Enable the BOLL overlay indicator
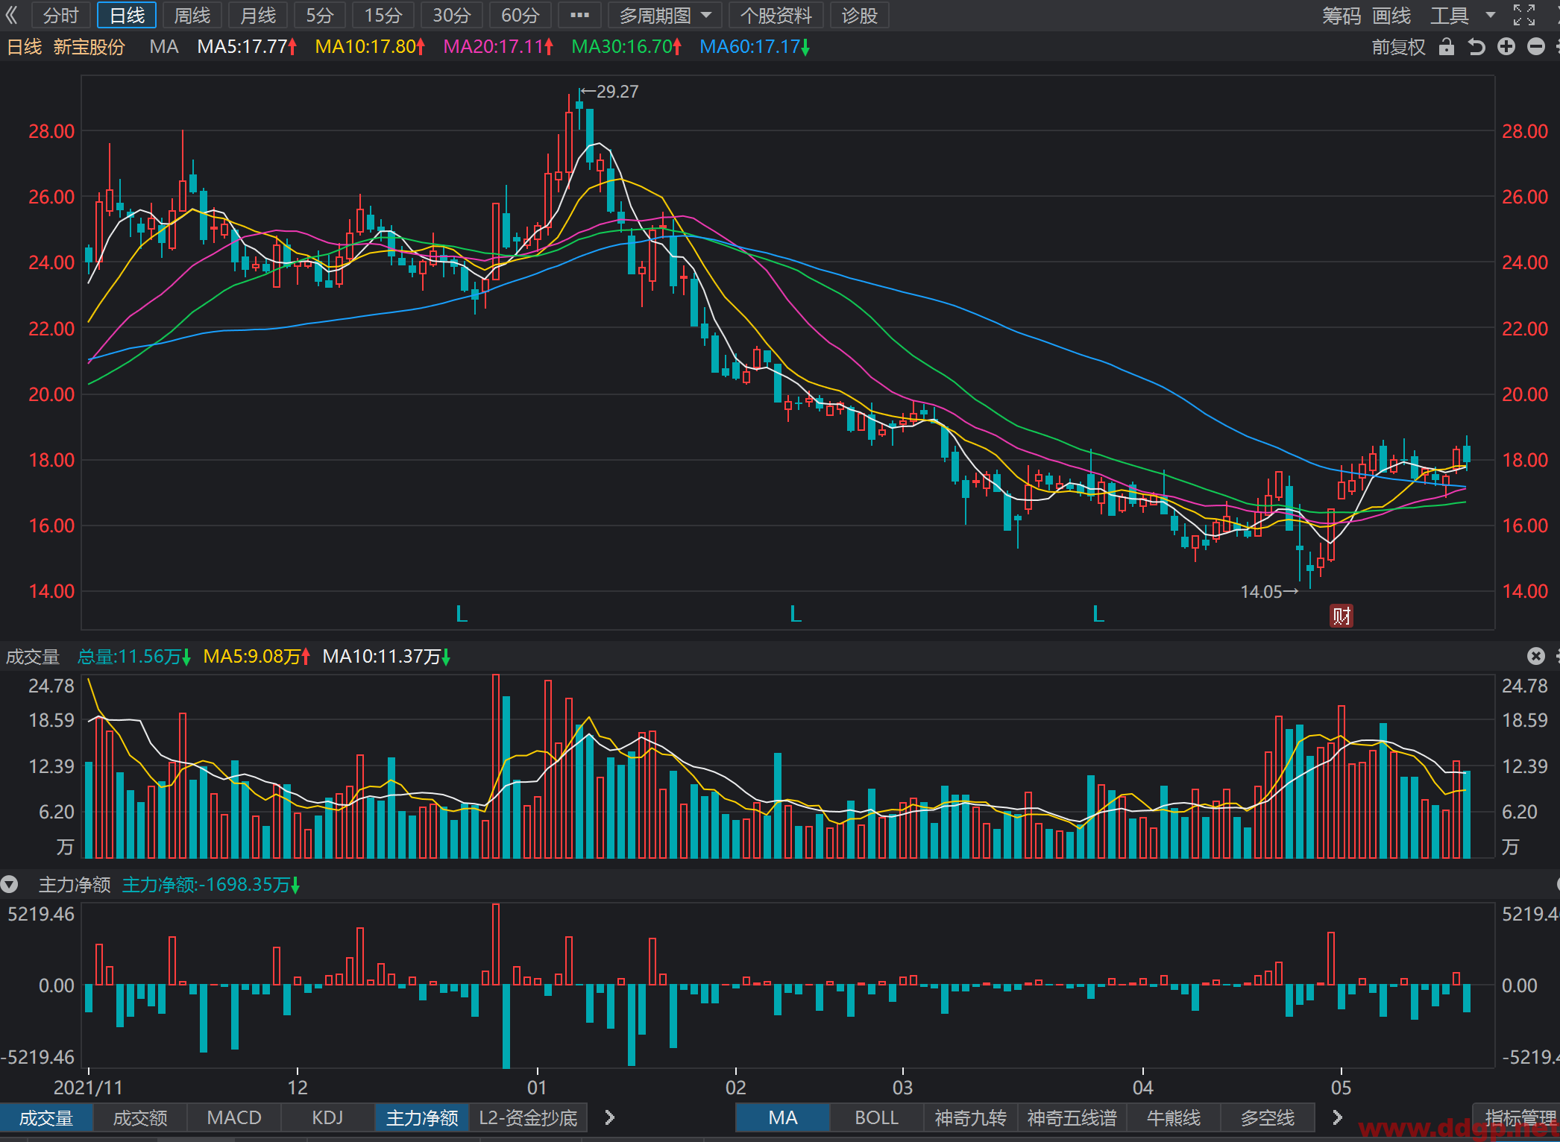 pyautogui.click(x=876, y=1117)
